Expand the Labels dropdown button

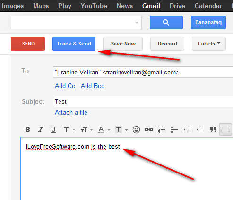[x=209, y=44]
